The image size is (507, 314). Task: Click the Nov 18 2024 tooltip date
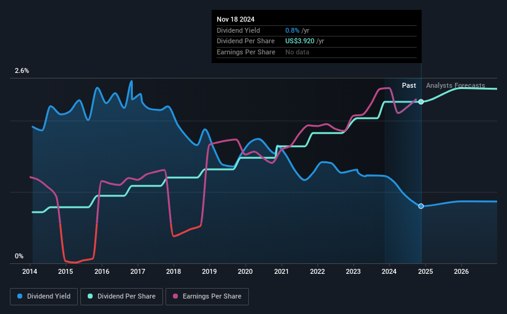tap(236, 19)
